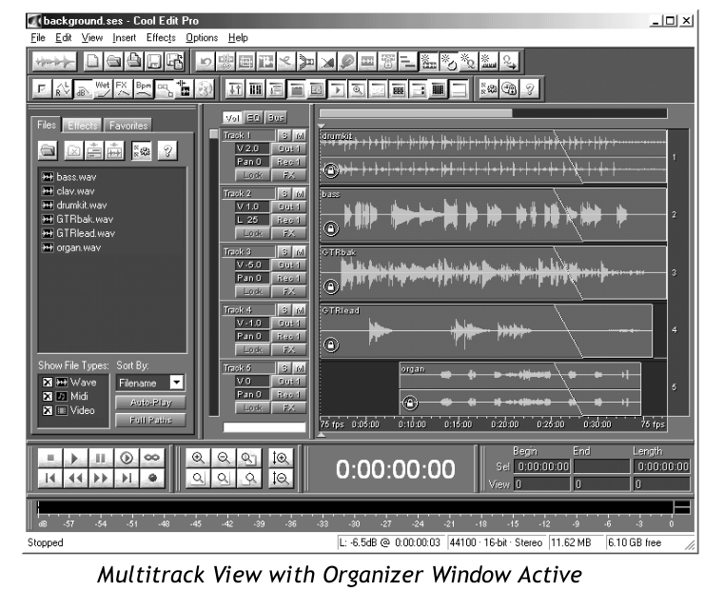The image size is (724, 611).
Task: Click the vertical track controls scrollbar thumb
Action: click(x=213, y=134)
